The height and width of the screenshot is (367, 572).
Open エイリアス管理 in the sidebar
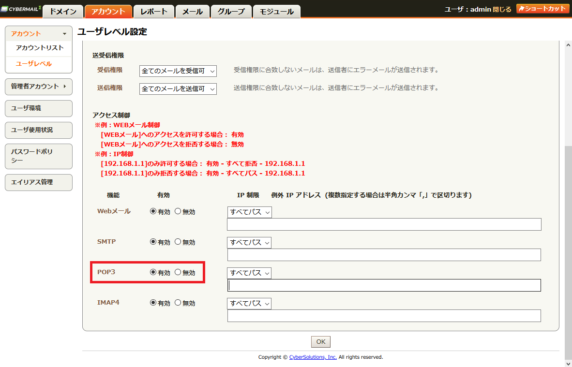[x=39, y=182]
